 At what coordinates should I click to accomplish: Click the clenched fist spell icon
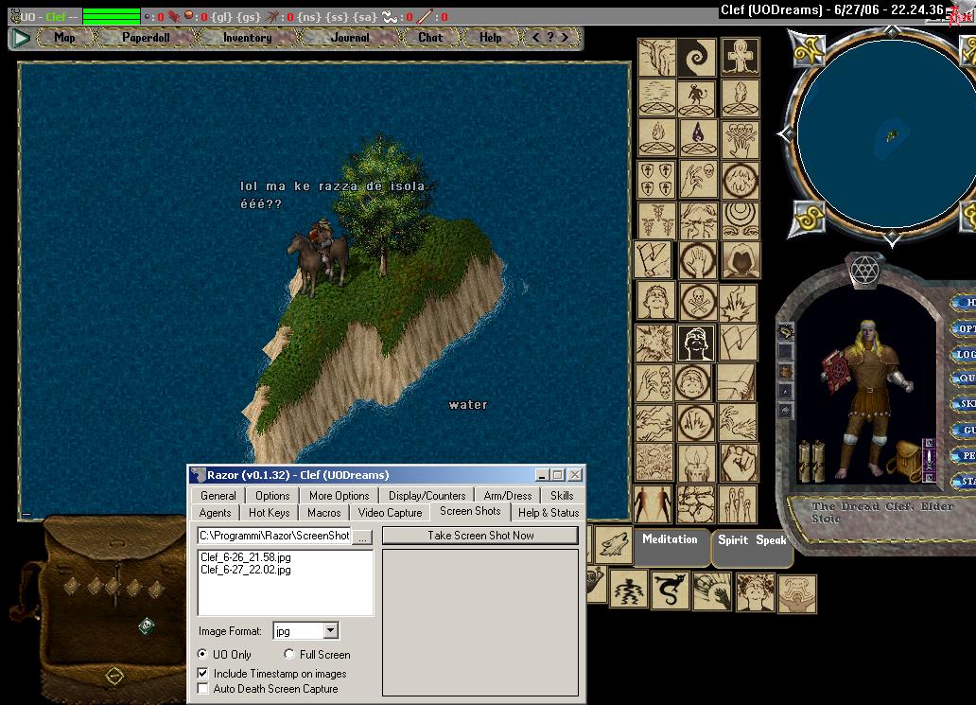(x=739, y=463)
